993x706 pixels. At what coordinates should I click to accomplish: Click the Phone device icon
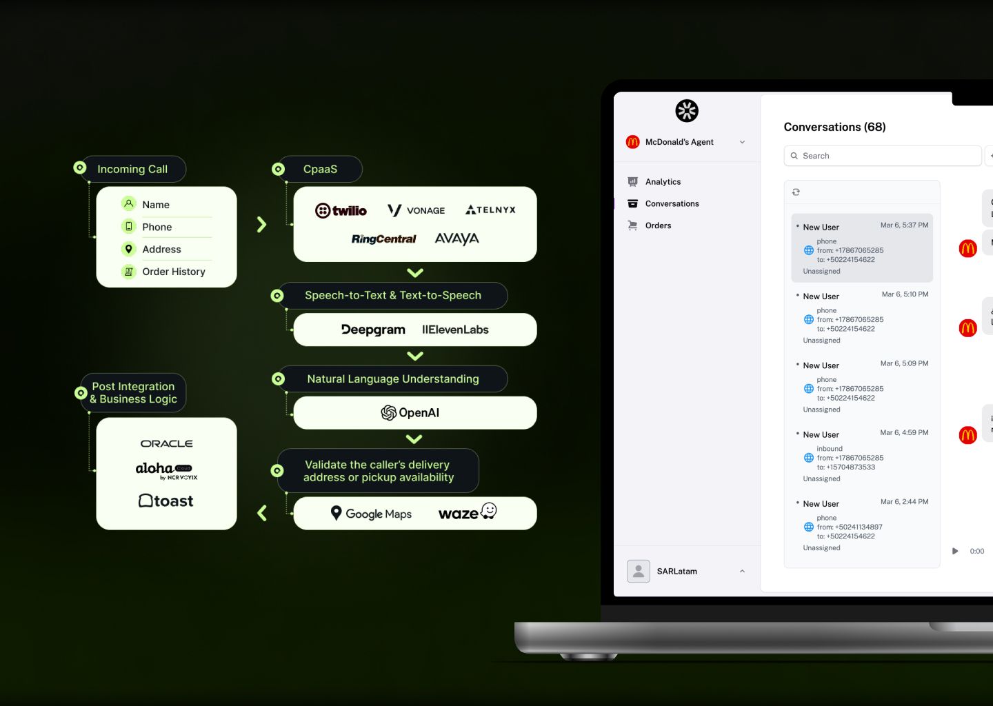128,226
